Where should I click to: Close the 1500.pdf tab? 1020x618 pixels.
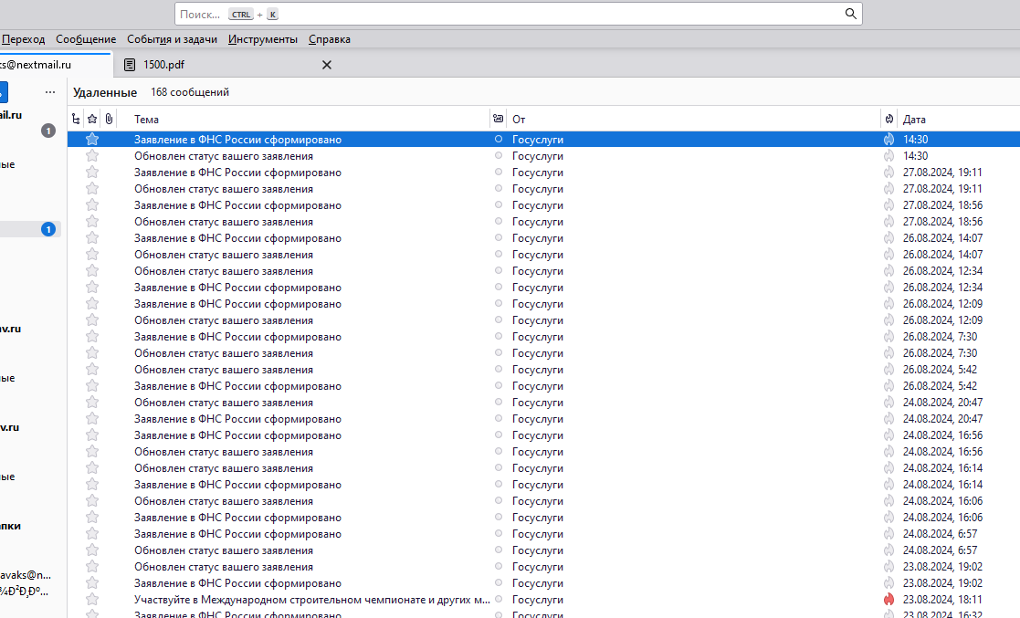tap(327, 65)
